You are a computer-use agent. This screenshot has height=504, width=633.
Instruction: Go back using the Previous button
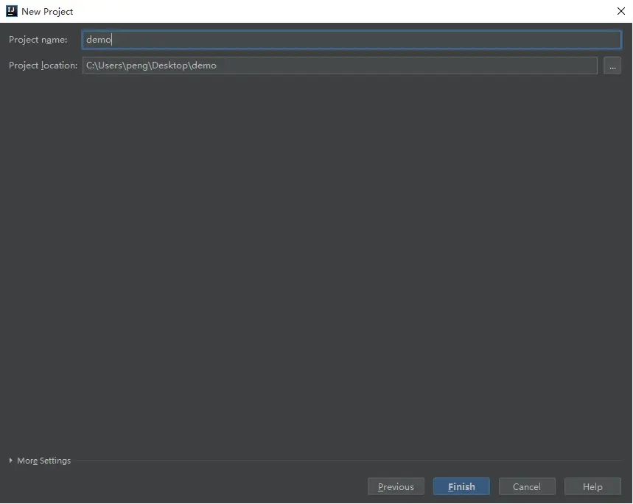point(396,486)
